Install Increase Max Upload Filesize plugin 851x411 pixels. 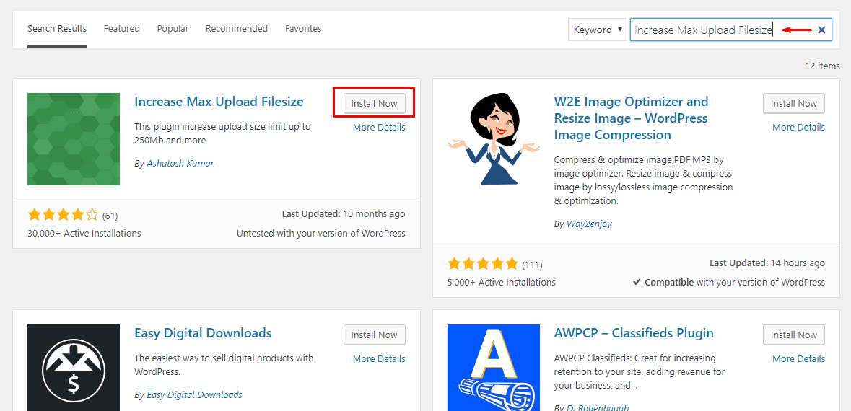point(375,103)
